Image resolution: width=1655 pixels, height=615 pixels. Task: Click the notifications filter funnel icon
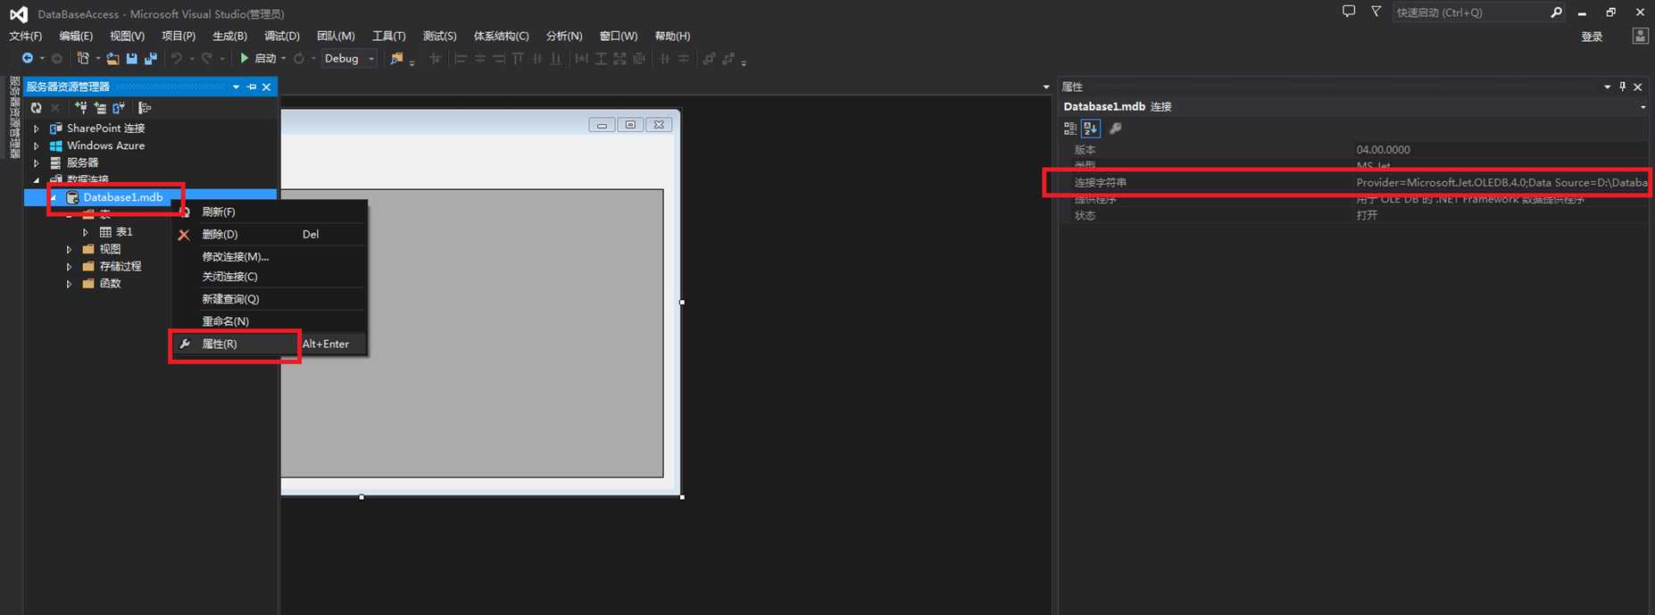point(1376,12)
